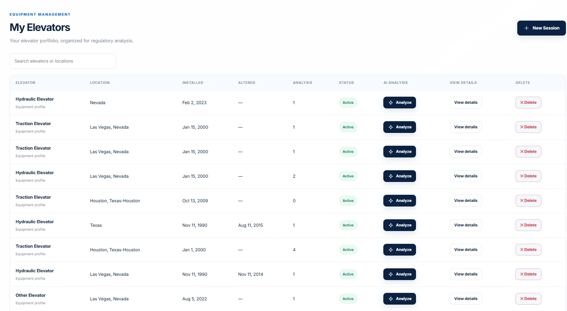The image size is (567, 311).
Task: Select the altered date Aug 11, 2015
Action: coord(250,225)
